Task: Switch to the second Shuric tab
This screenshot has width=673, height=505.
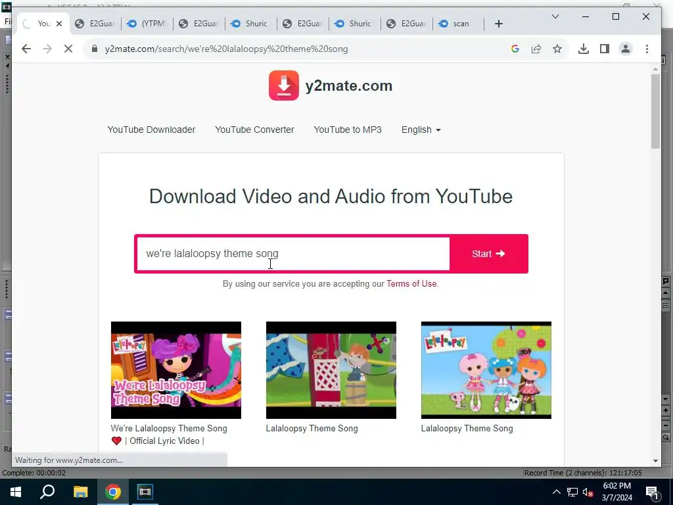Action: pyautogui.click(x=355, y=24)
